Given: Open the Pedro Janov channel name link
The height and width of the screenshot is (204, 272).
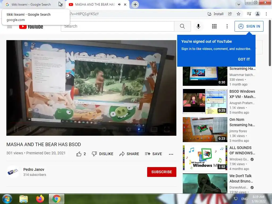Looking at the screenshot, I should [x=34, y=169].
